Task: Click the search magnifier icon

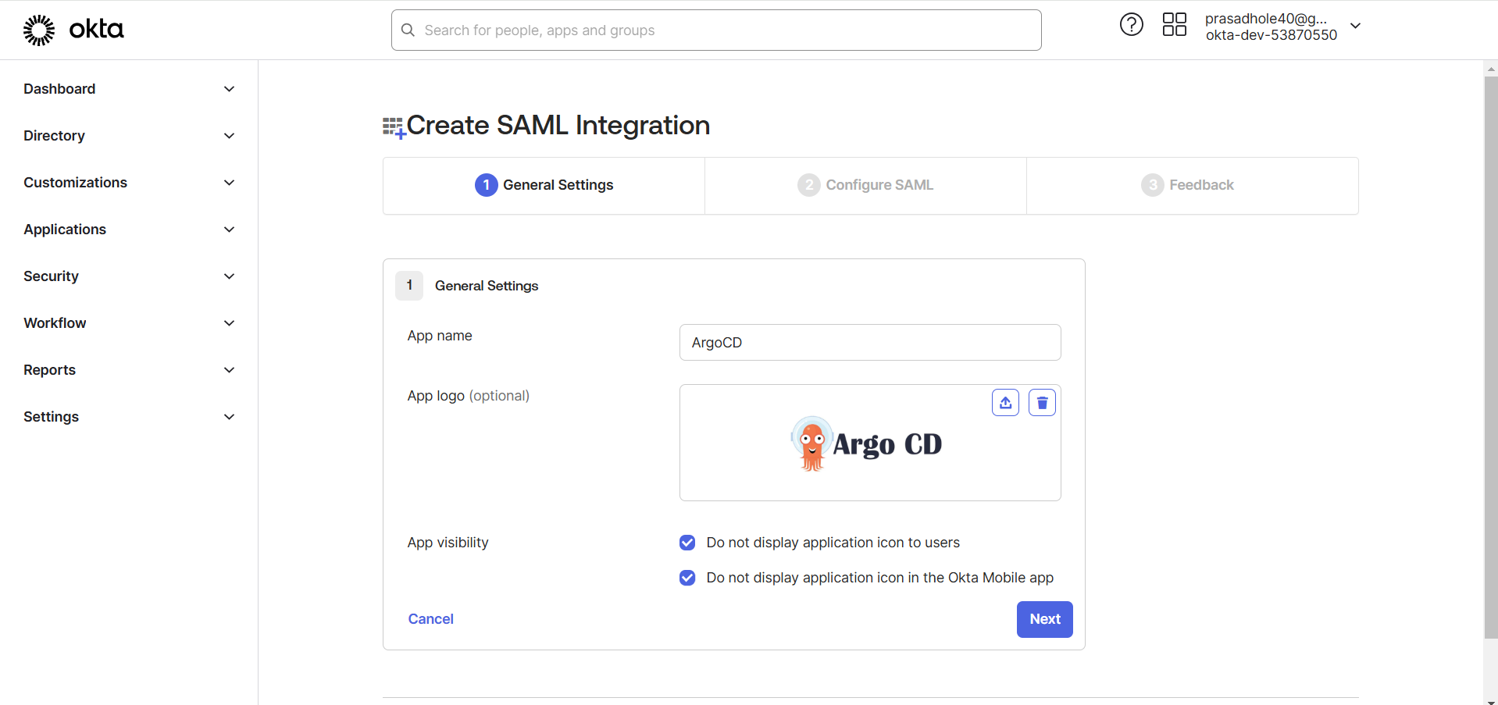Action: (408, 30)
